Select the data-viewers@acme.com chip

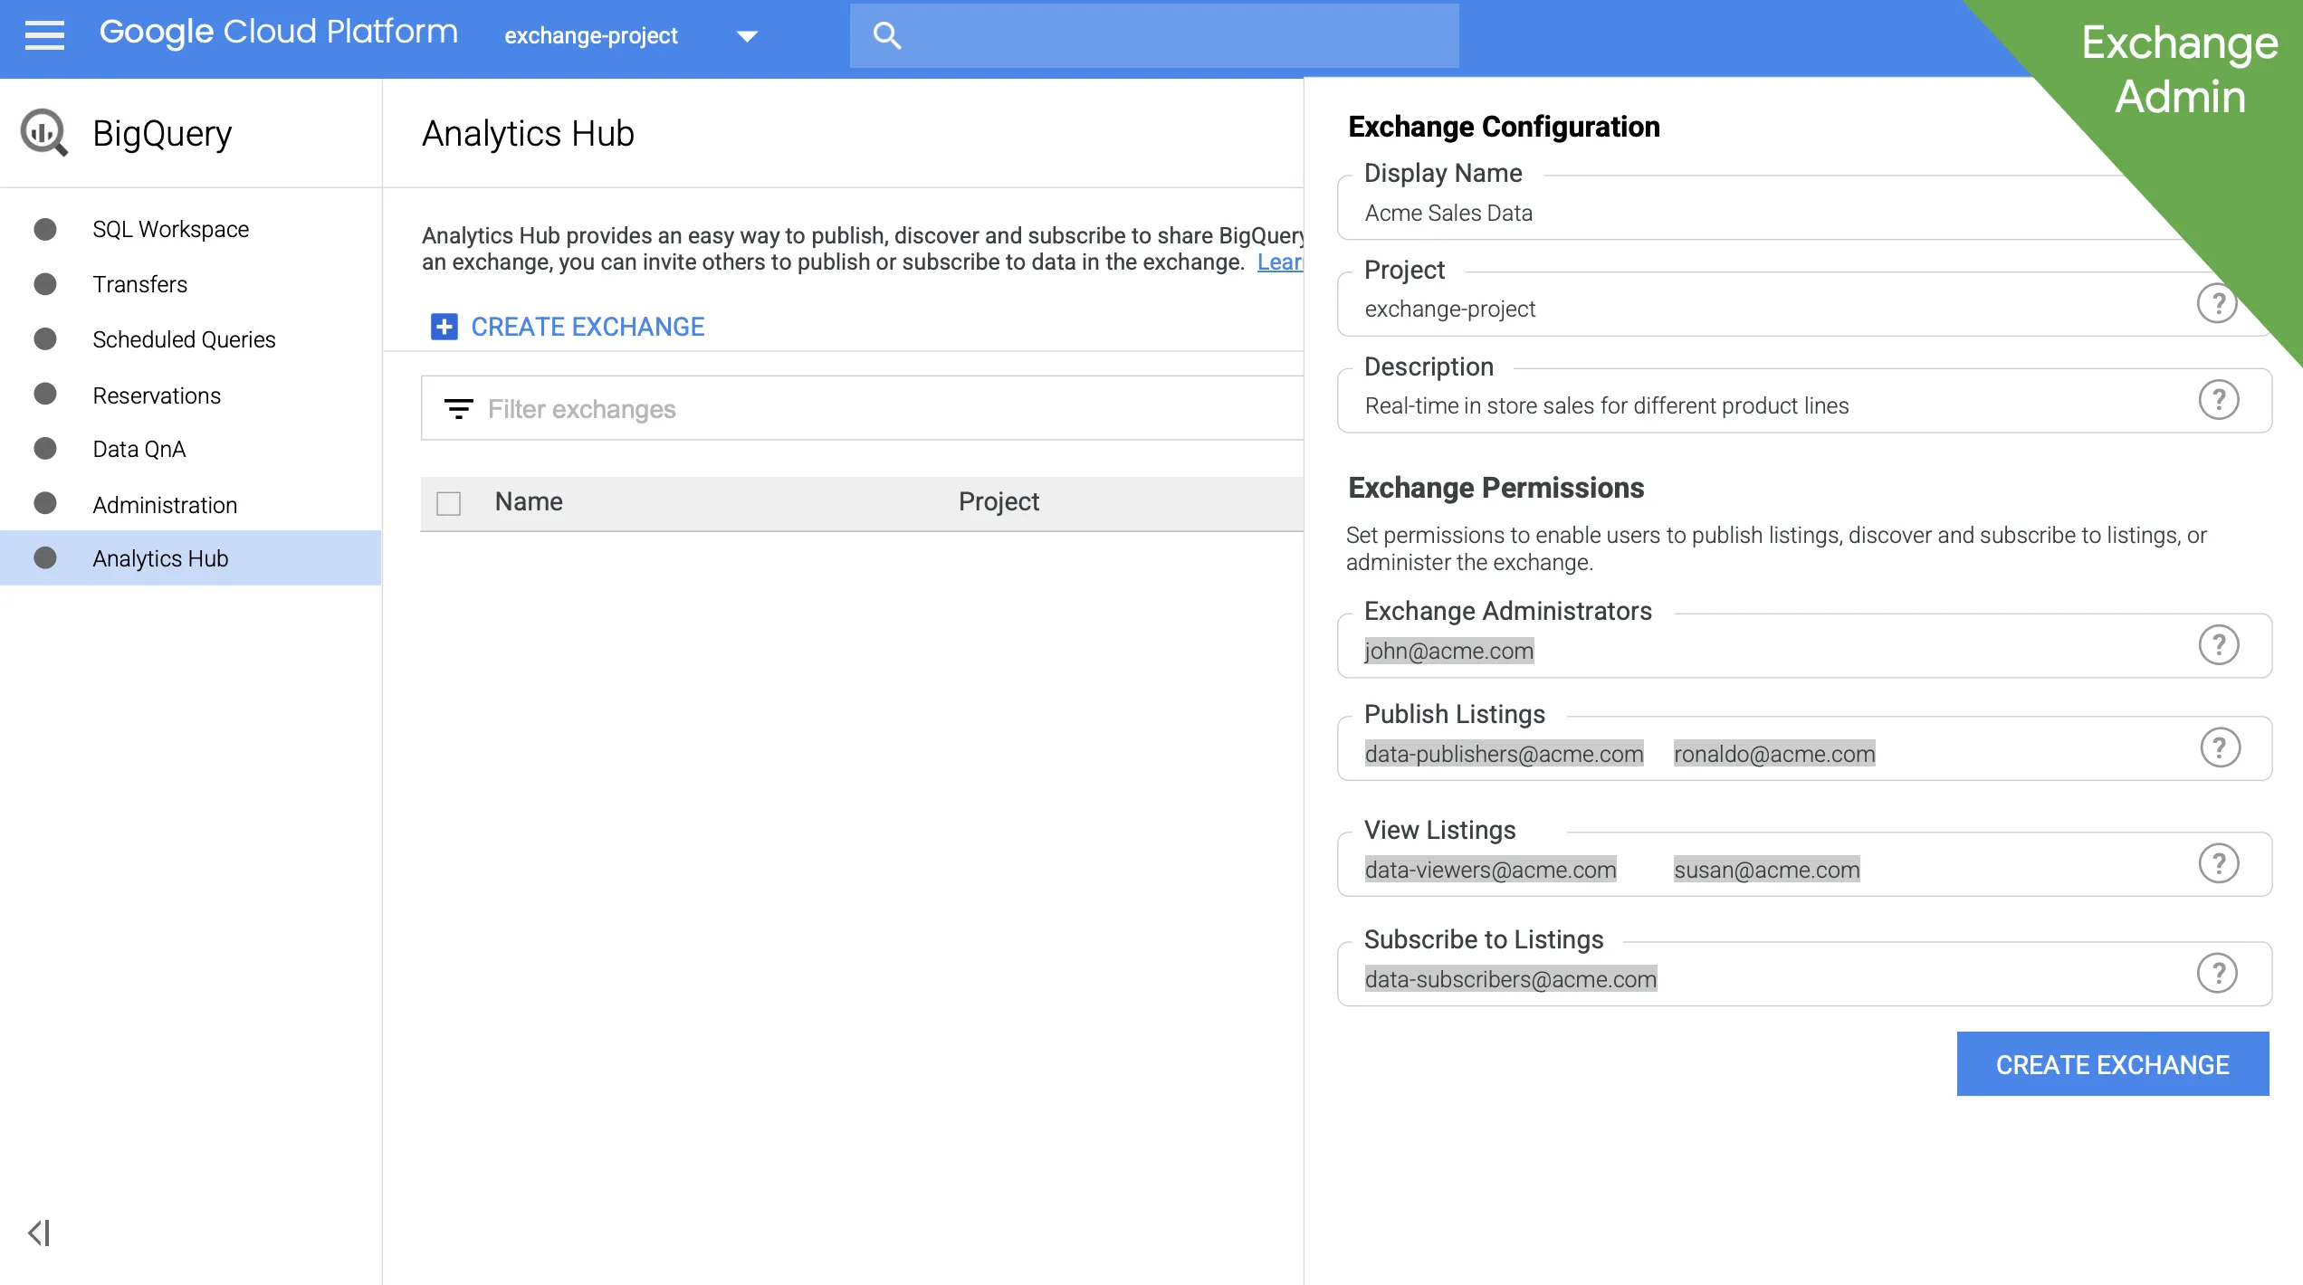click(x=1490, y=870)
